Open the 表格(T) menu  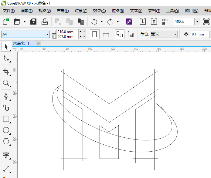point(154,11)
